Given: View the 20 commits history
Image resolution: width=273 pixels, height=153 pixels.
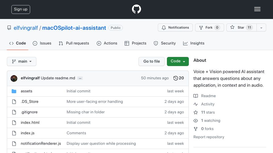Looking at the screenshot, I should pos(179,78).
